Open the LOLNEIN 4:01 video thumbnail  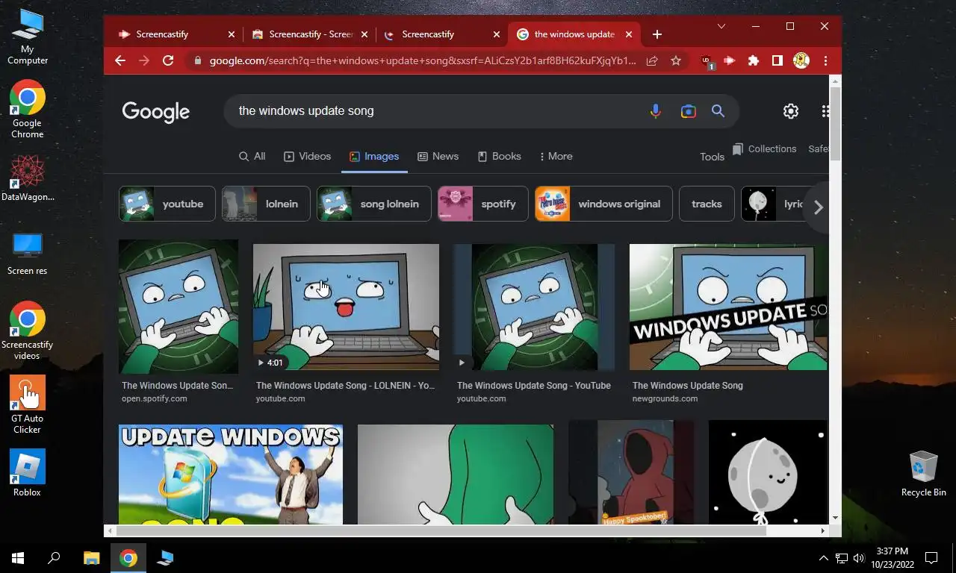tap(346, 307)
